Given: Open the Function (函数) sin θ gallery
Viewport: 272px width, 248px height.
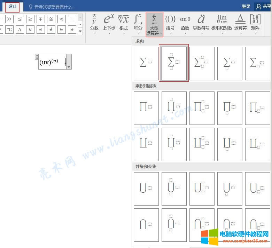Looking at the screenshot, I should pyautogui.click(x=185, y=23).
